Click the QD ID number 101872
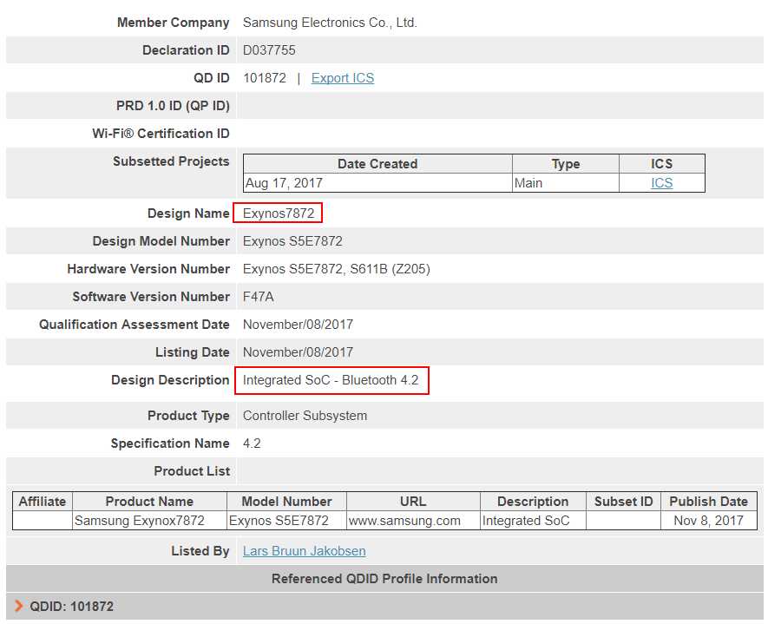This screenshot has height=624, width=768. (264, 78)
